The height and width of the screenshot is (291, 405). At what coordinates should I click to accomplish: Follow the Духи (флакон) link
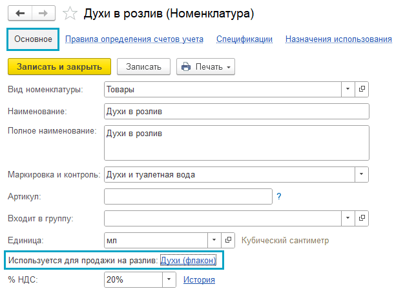click(x=188, y=260)
